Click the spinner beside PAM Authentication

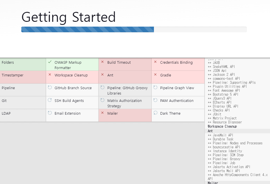pos(155,100)
